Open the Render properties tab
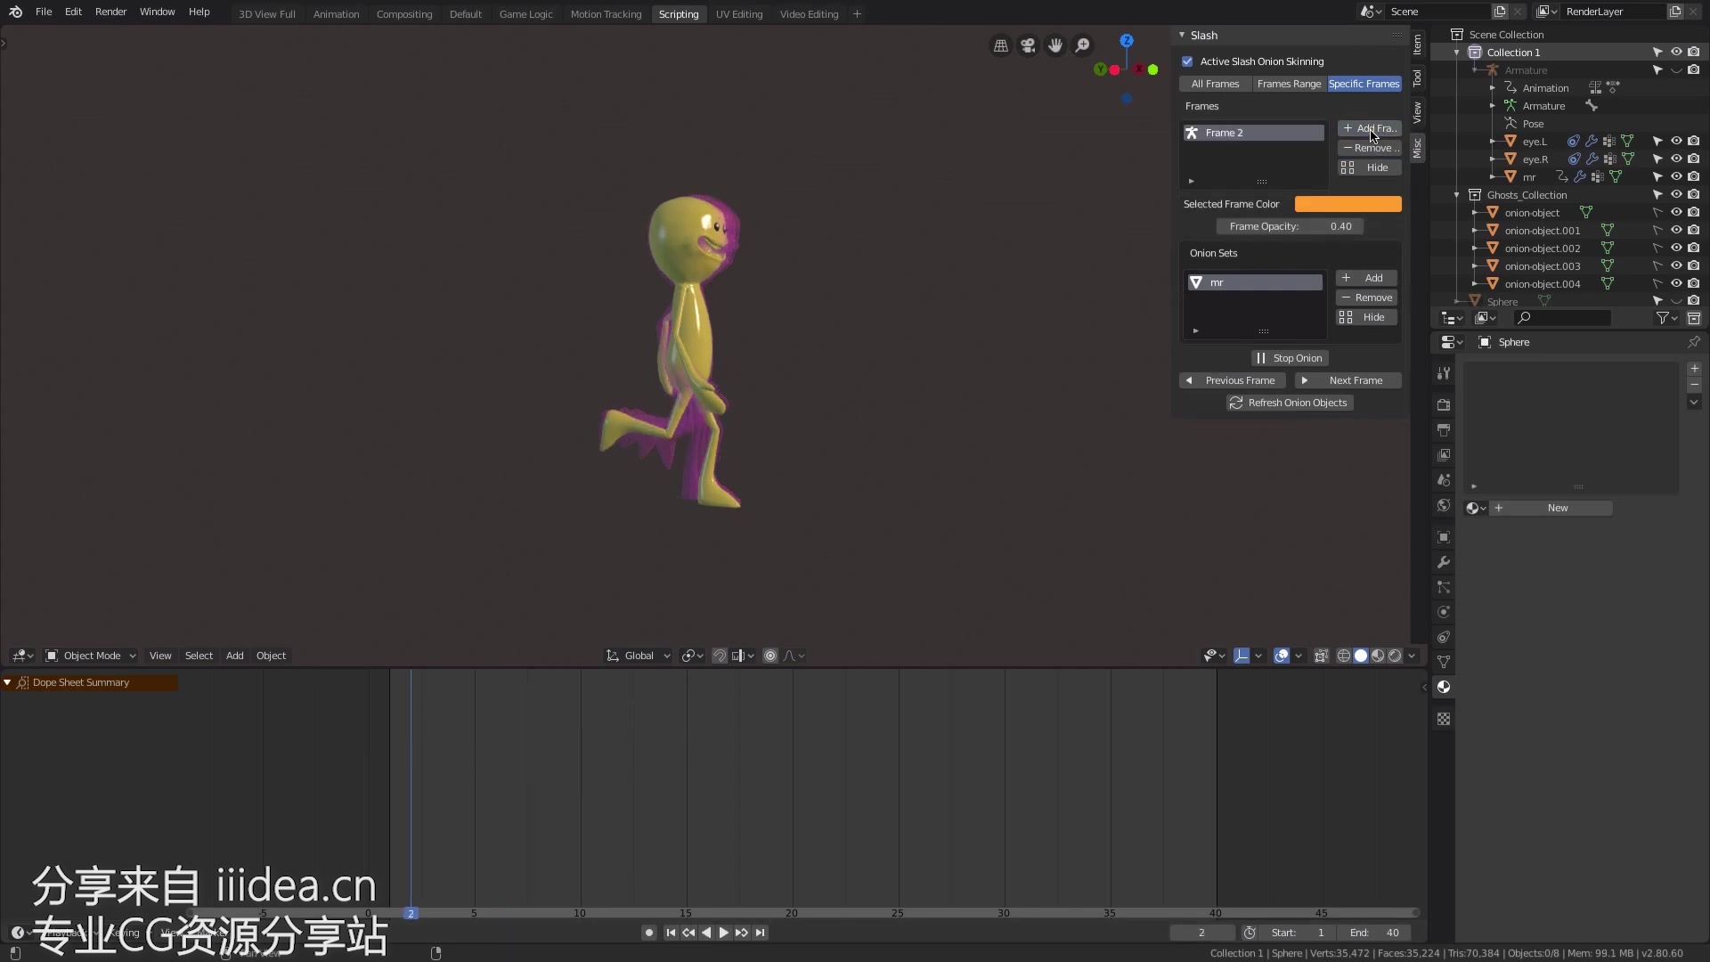The width and height of the screenshot is (1710, 962). click(x=1444, y=405)
